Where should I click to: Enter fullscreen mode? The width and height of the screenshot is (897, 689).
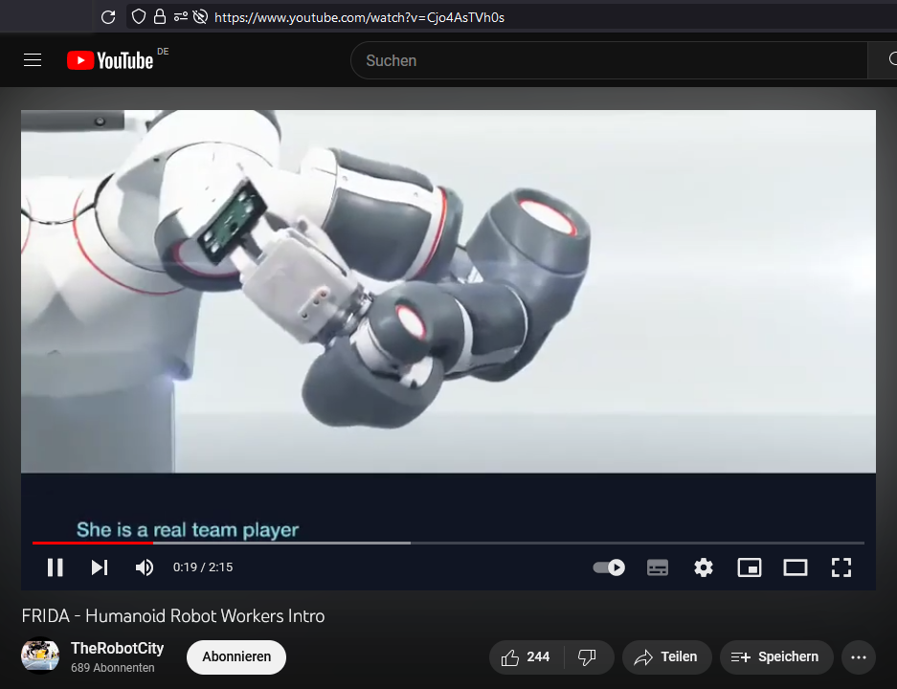tap(841, 567)
